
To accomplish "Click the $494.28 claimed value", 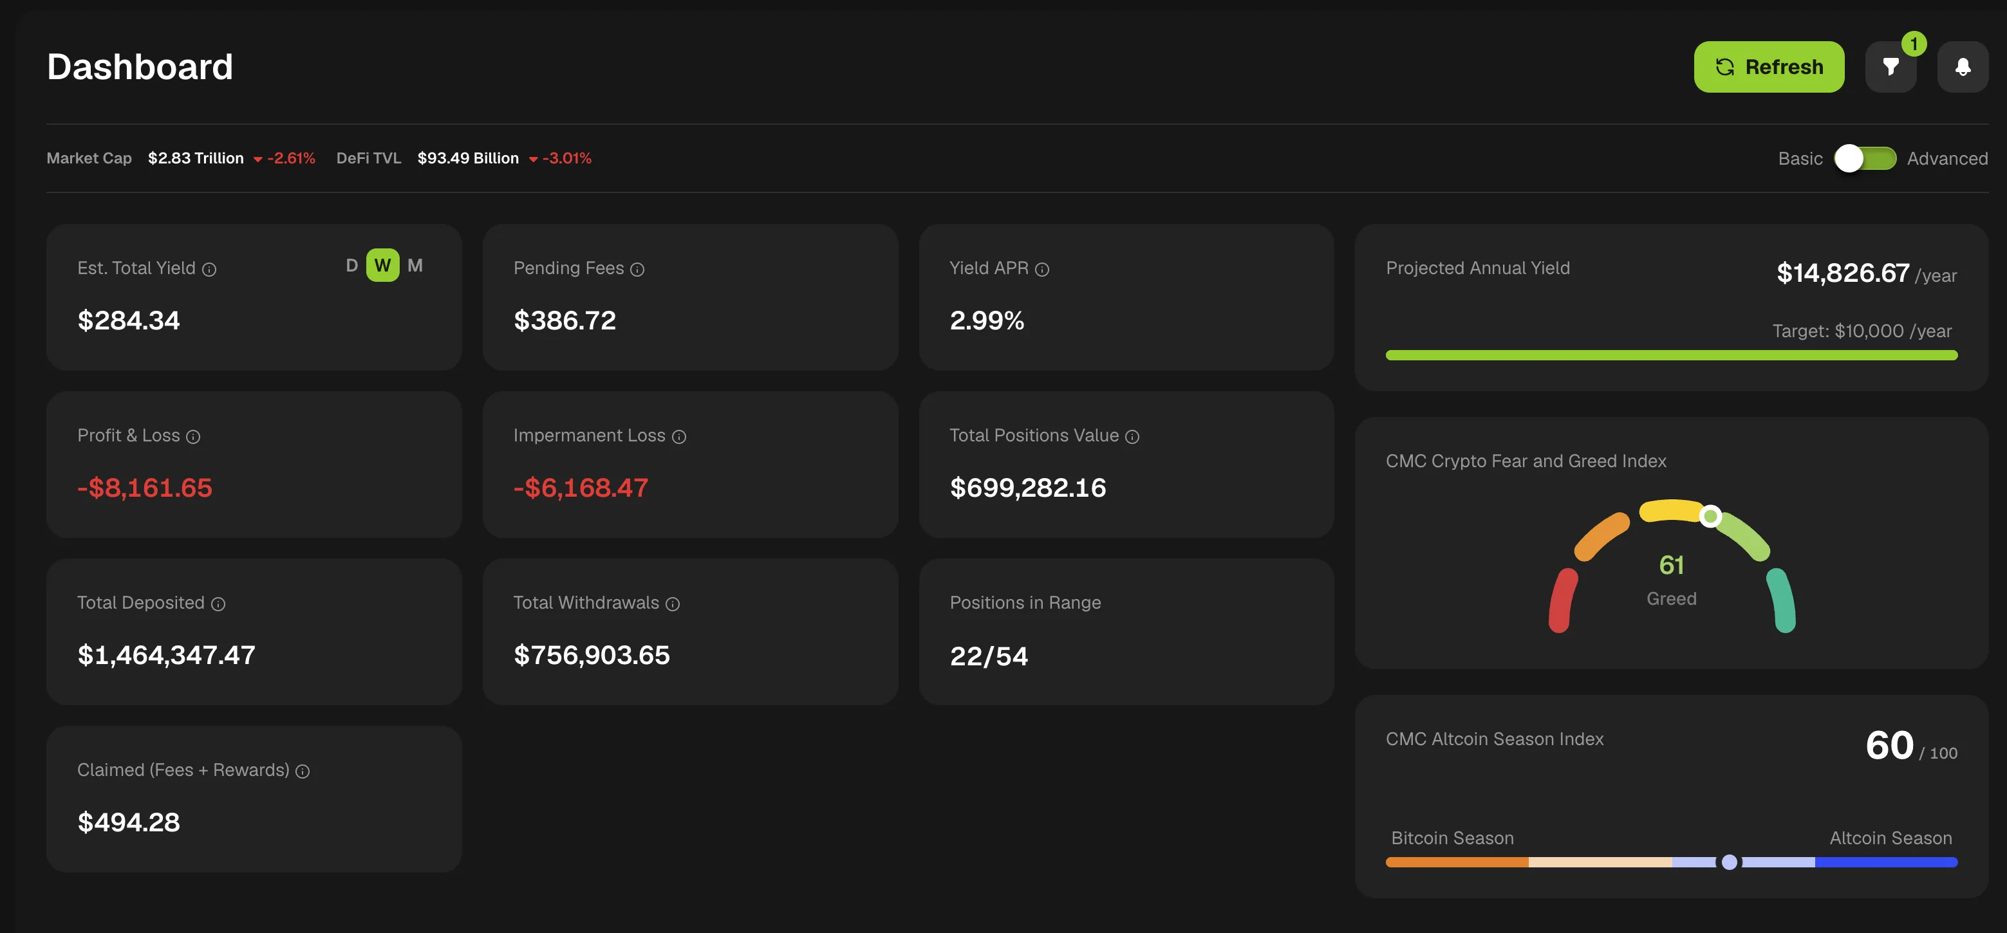I will click(129, 822).
